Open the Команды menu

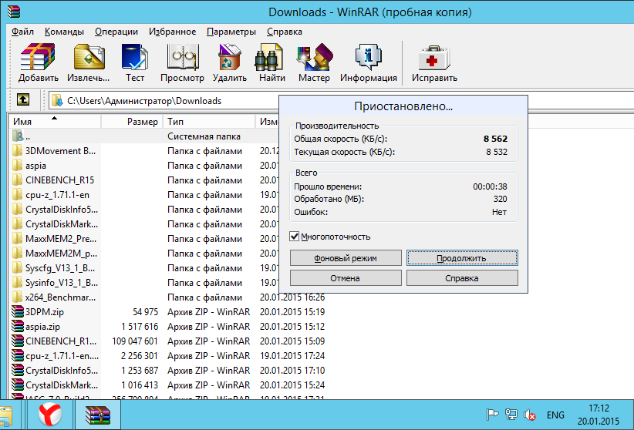point(64,32)
